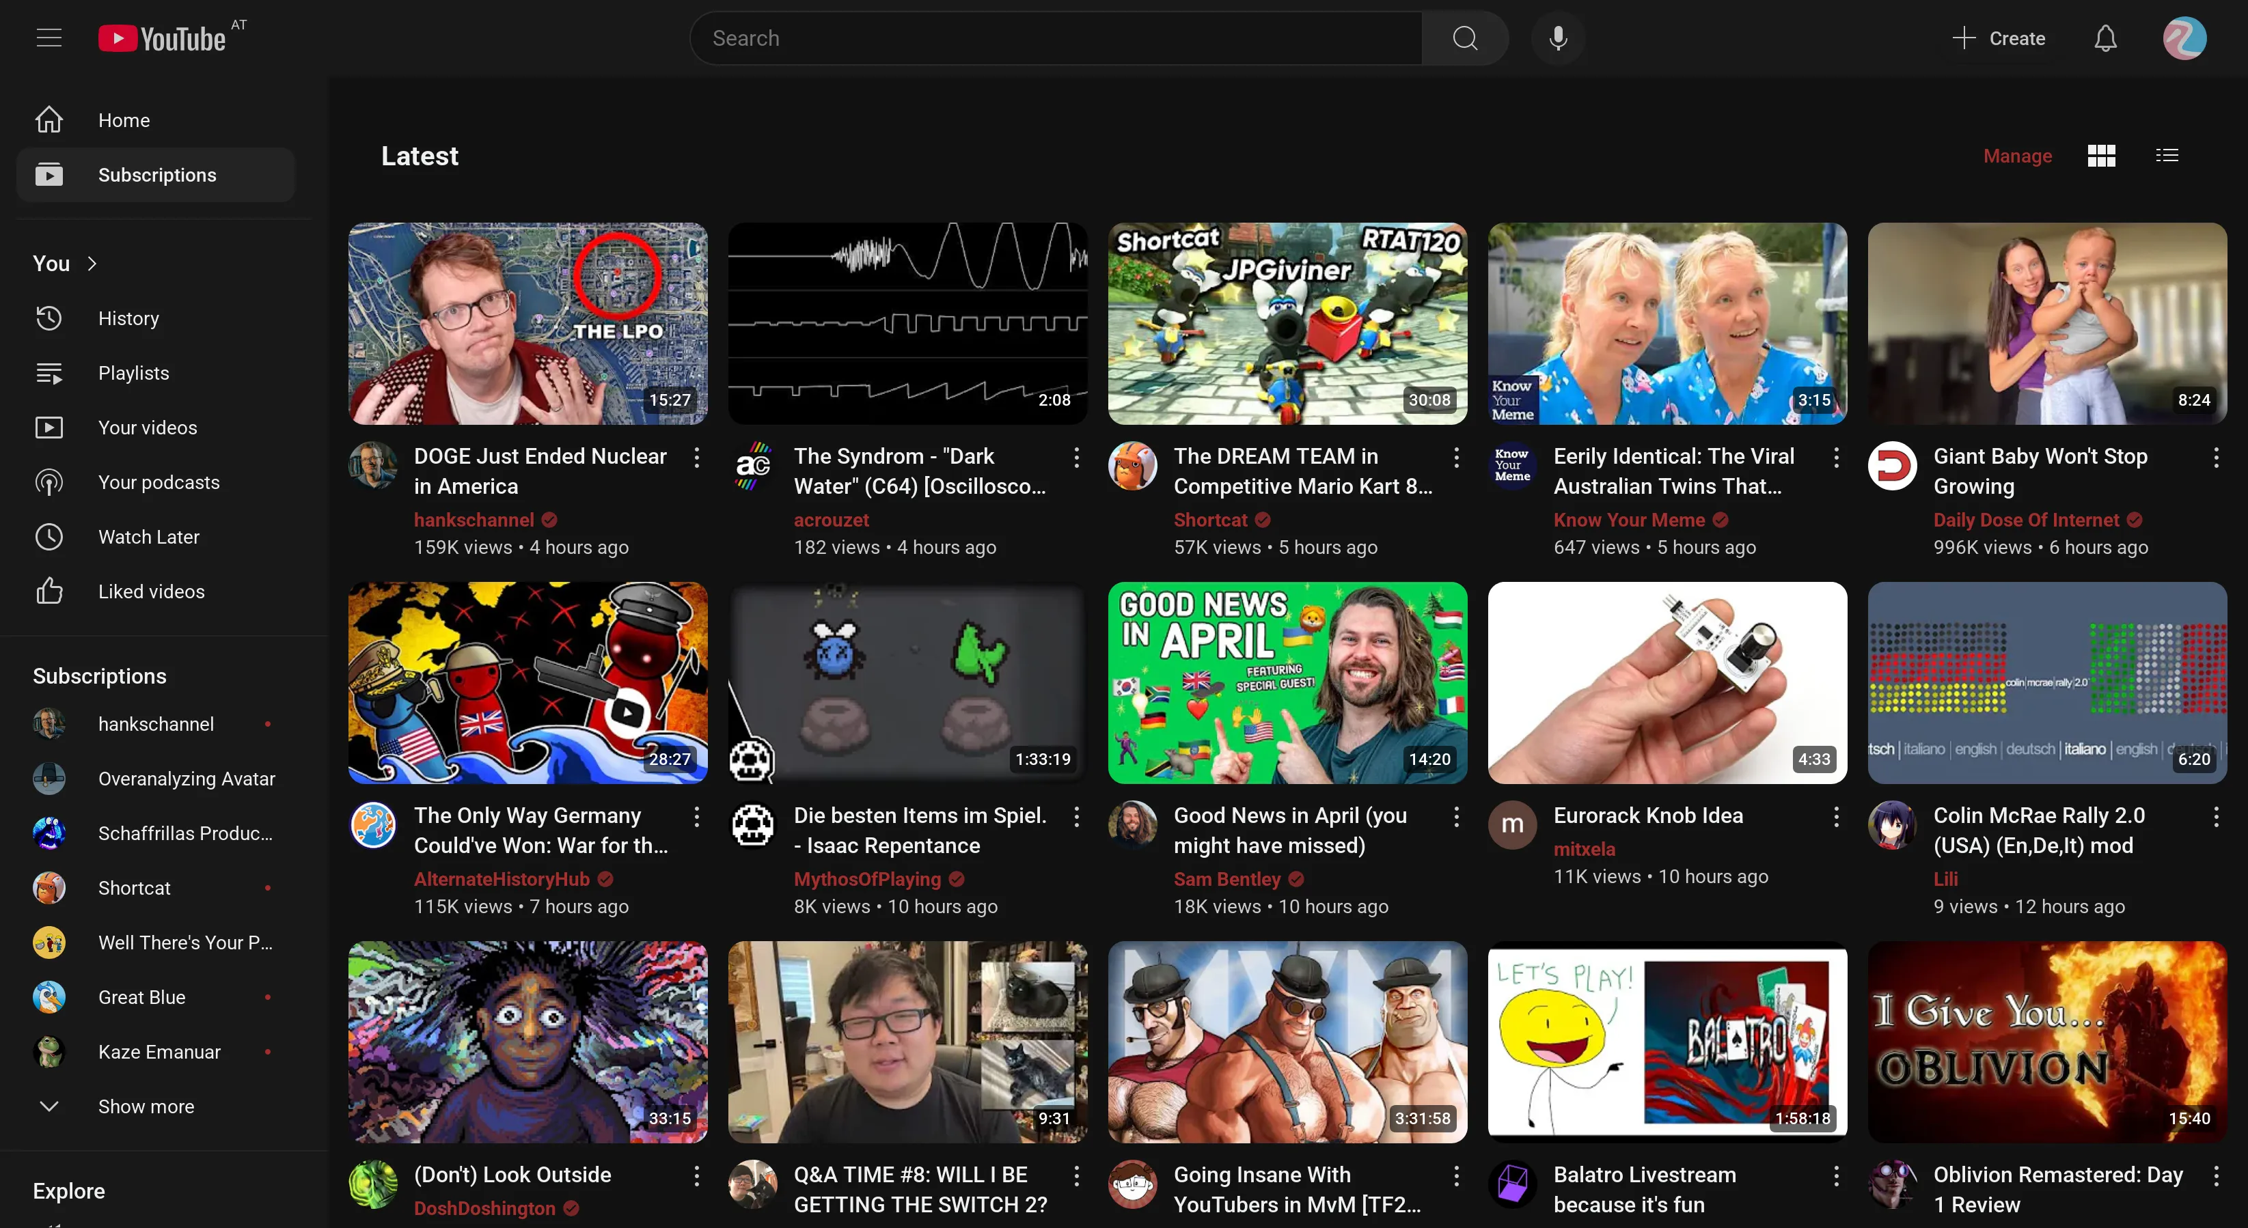Open options menu for Giant Baby video
The width and height of the screenshot is (2248, 1228).
pos(2216,458)
